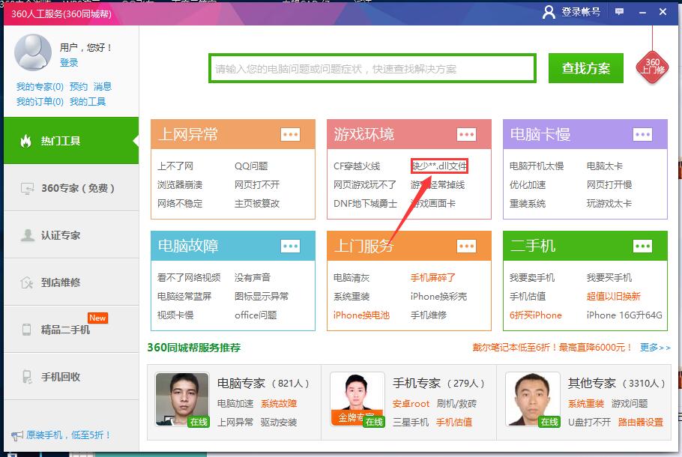Click the 360上门修 red tag badge
This screenshot has width=682, height=457.
click(x=653, y=67)
